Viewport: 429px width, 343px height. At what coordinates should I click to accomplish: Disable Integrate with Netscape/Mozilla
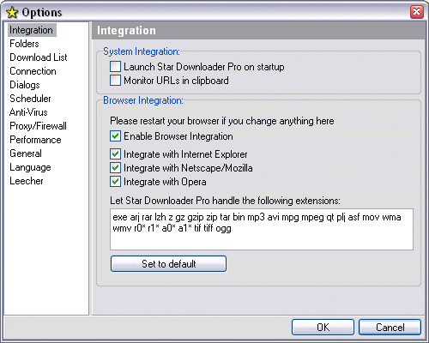pyautogui.click(x=115, y=168)
